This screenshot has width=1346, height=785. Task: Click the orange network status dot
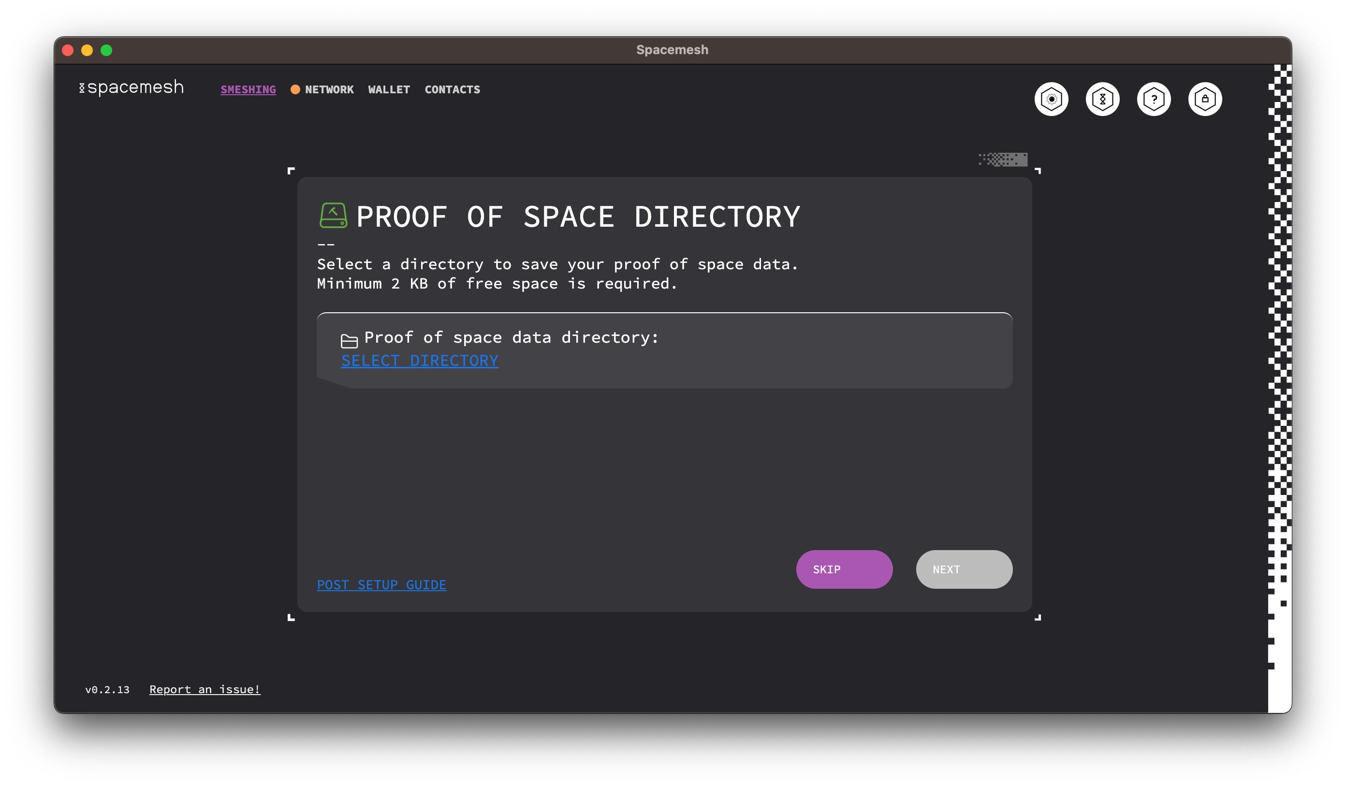tap(295, 90)
